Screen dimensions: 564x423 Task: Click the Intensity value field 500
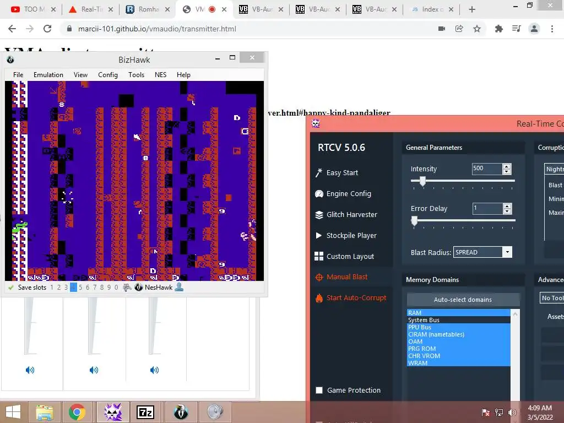[487, 169]
